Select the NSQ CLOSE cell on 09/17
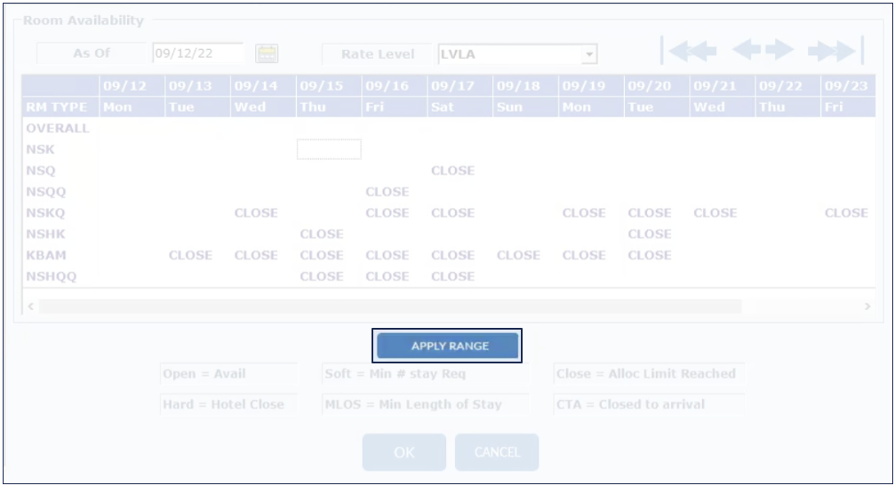Viewport: 895px width, 486px height. [452, 171]
